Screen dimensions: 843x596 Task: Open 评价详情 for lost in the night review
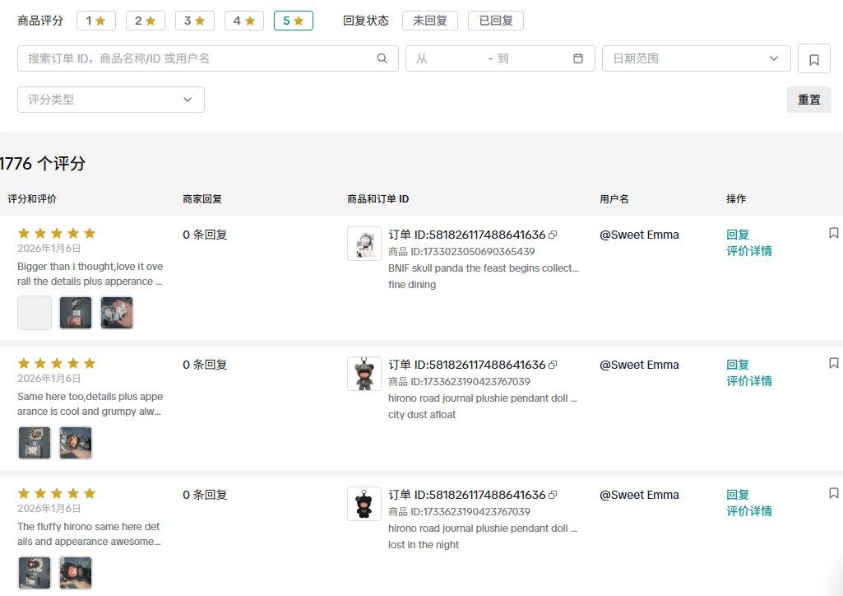click(x=748, y=511)
